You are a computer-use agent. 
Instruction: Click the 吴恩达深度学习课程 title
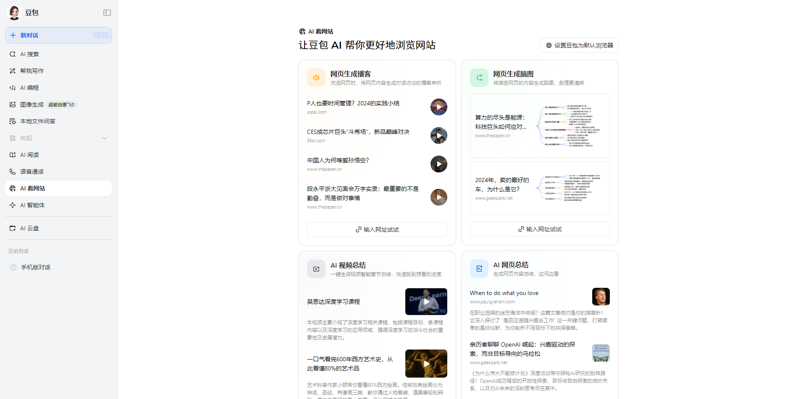[x=333, y=302]
